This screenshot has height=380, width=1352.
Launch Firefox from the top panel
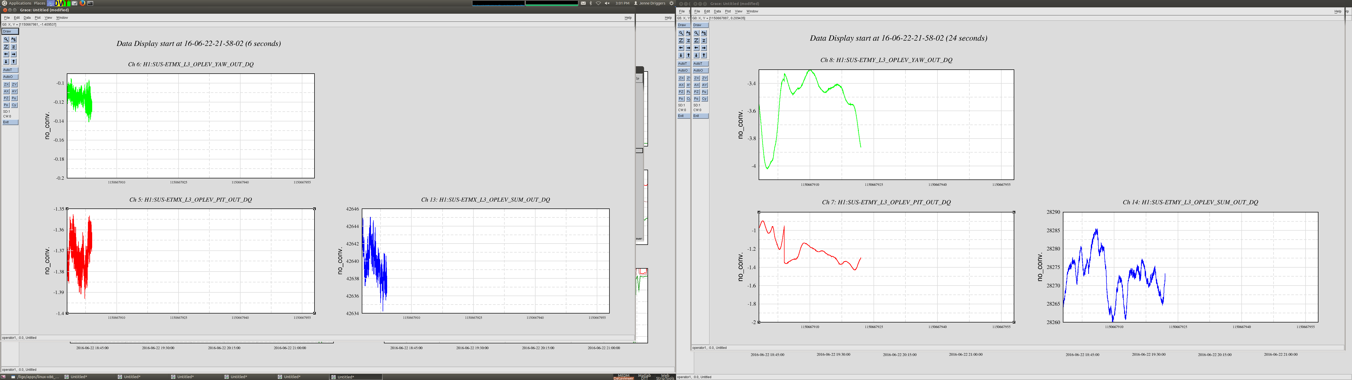coord(82,3)
